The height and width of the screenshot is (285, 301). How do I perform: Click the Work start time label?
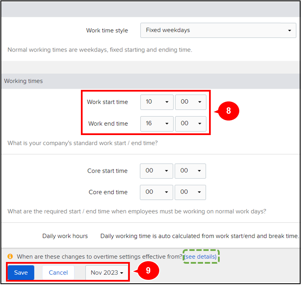point(107,102)
